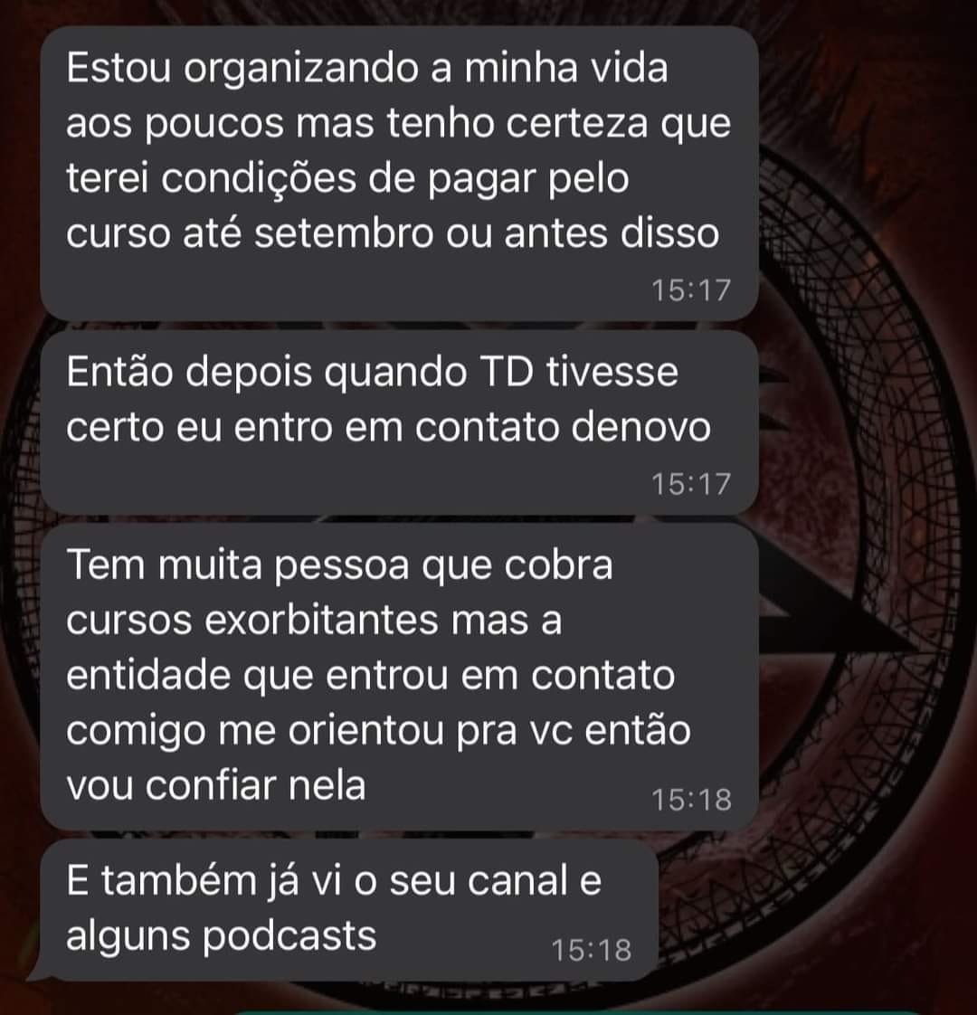The width and height of the screenshot is (977, 1015).
Task: Select the message starting 'Estou organizando a minha vida'
Action: coord(399,173)
